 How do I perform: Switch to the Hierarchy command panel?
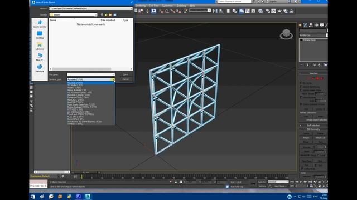click(x=311, y=25)
